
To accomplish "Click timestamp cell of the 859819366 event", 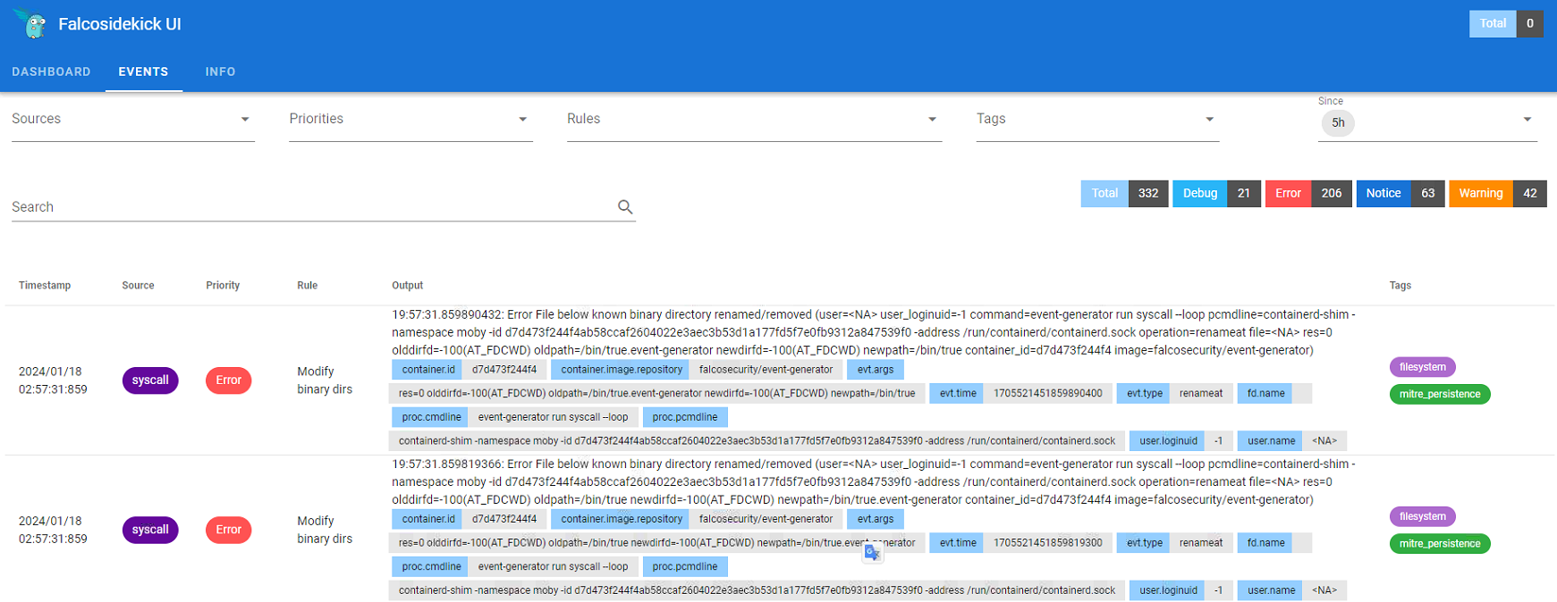I will click(x=53, y=530).
